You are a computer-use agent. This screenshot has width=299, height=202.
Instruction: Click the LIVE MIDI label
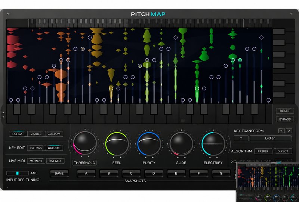[x=17, y=161]
